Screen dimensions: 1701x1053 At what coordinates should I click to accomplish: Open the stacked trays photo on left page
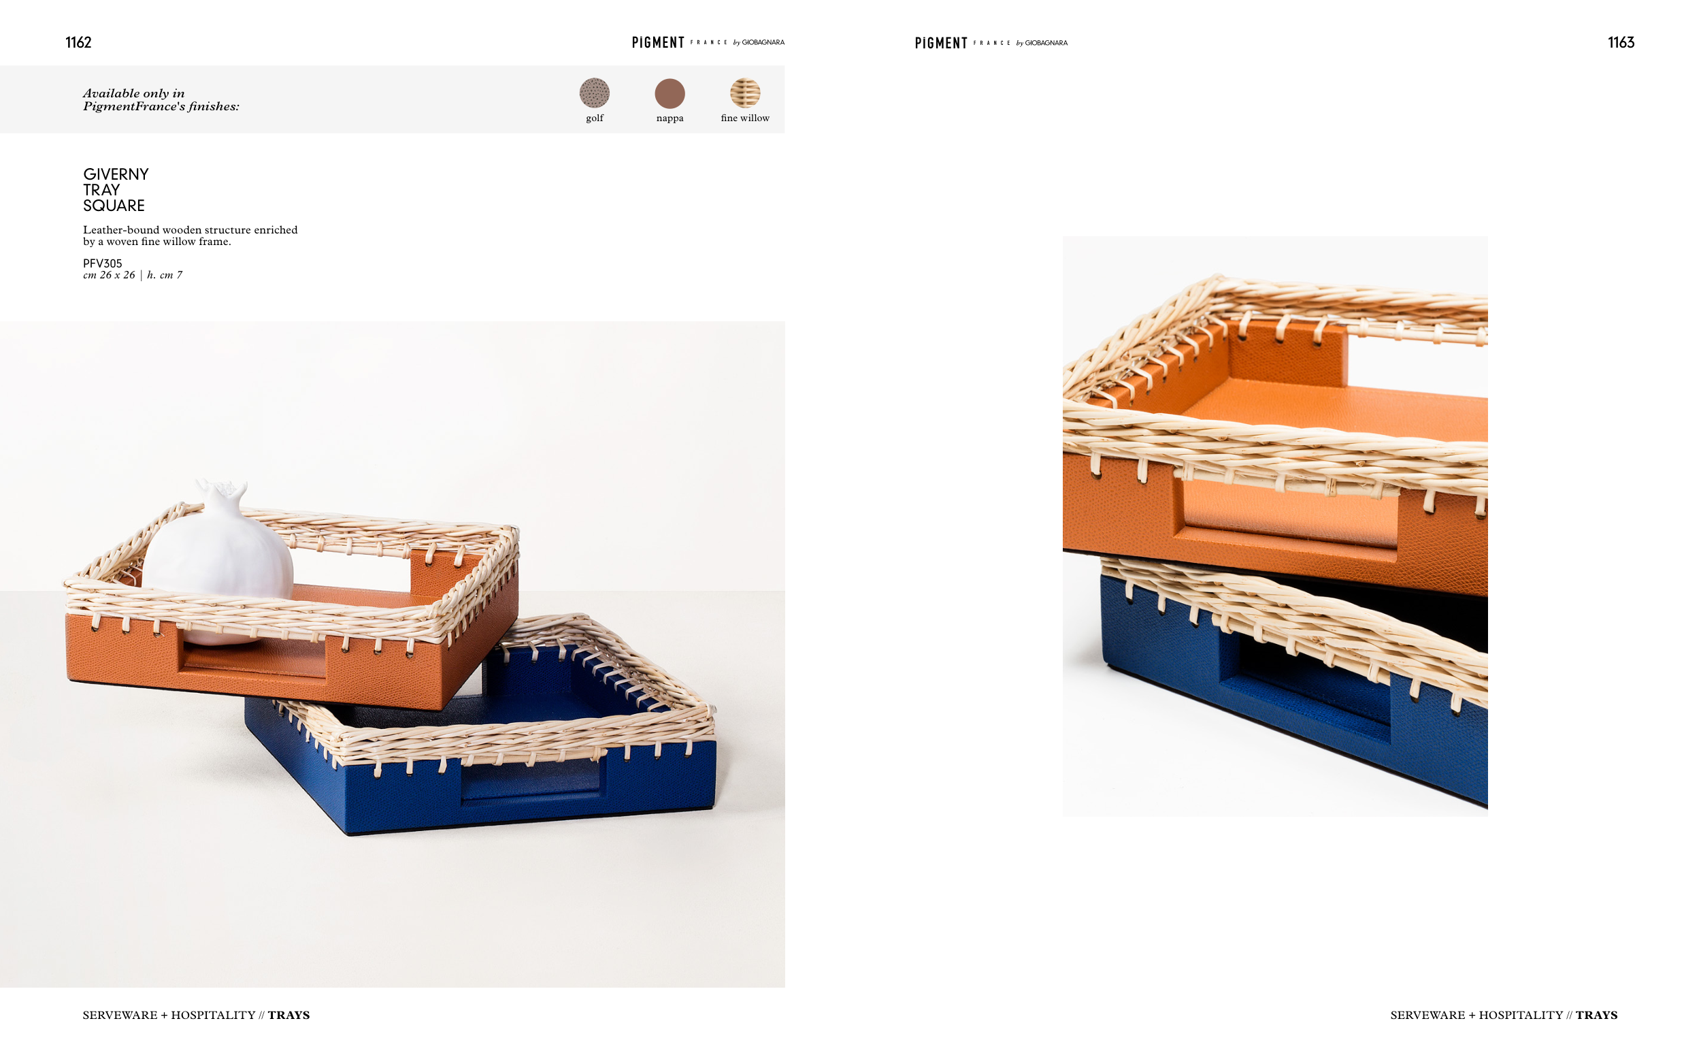[x=393, y=654]
